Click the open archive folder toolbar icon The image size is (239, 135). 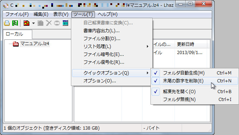click(7, 23)
